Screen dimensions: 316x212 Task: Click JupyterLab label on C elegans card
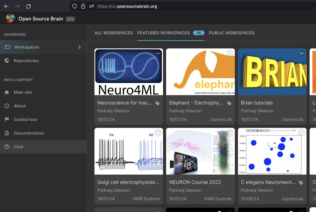292,199
